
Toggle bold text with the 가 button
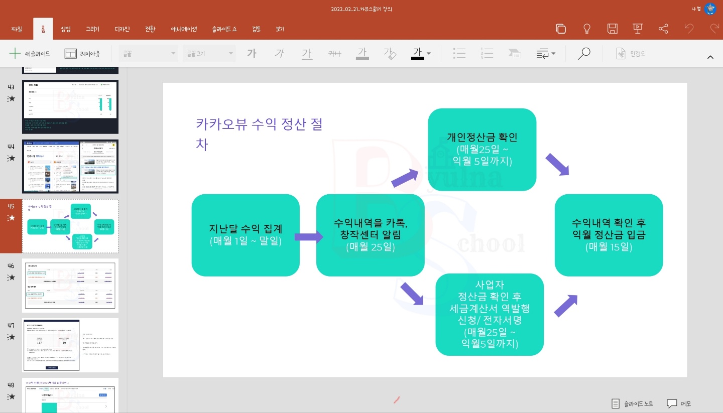pos(252,54)
